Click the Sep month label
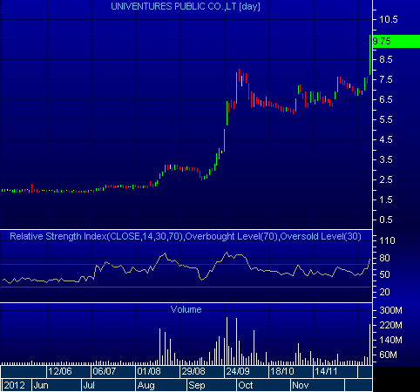Viewport: 420px width, 392px height. click(197, 385)
